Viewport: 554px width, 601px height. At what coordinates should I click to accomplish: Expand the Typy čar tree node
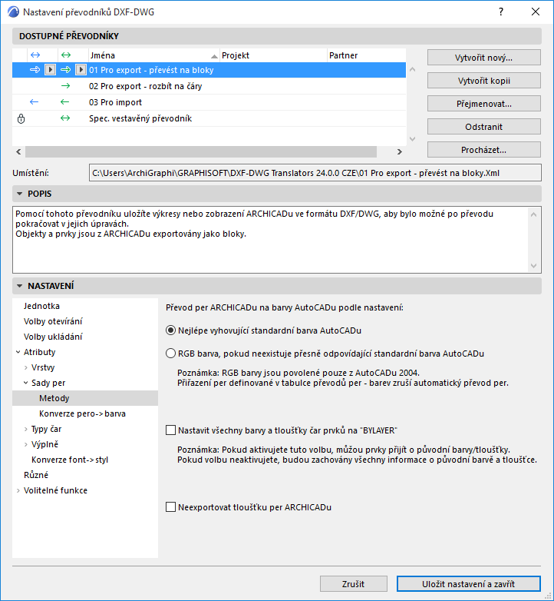click(25, 429)
